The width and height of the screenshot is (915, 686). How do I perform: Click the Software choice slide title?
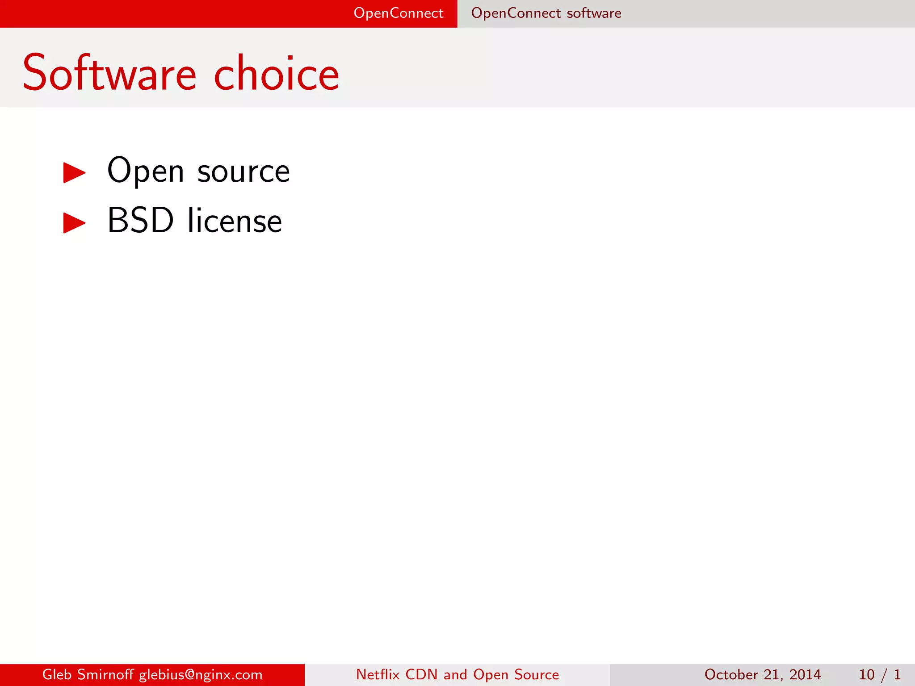click(x=181, y=73)
